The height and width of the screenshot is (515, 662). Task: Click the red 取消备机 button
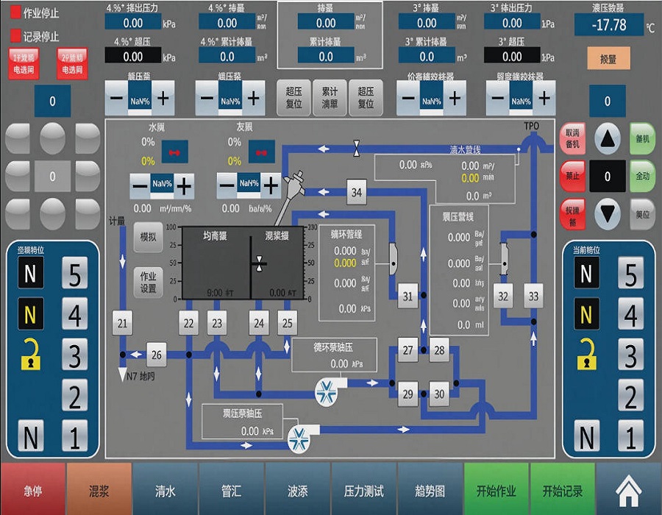tap(573, 138)
